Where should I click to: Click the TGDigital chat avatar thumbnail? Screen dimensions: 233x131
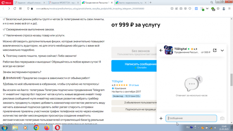[x=168, y=50]
